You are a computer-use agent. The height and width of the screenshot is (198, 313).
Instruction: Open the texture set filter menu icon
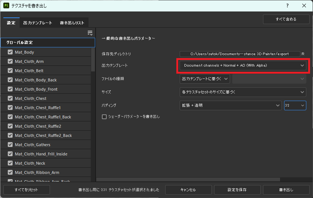(90, 33)
